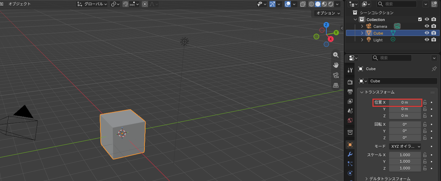Switch perspective/orthographic grid icon

point(336,85)
